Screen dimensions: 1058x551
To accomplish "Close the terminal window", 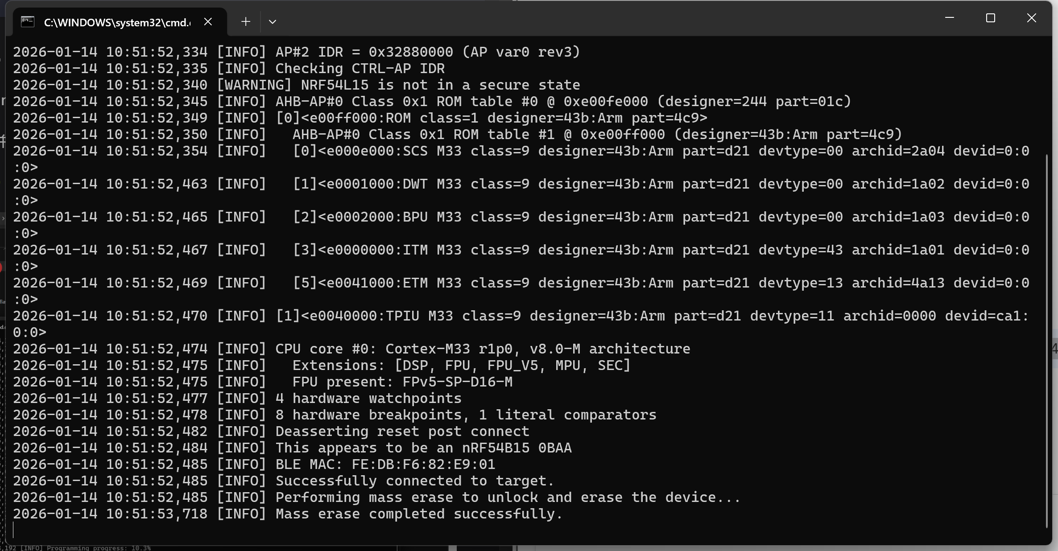I will click(1031, 18).
